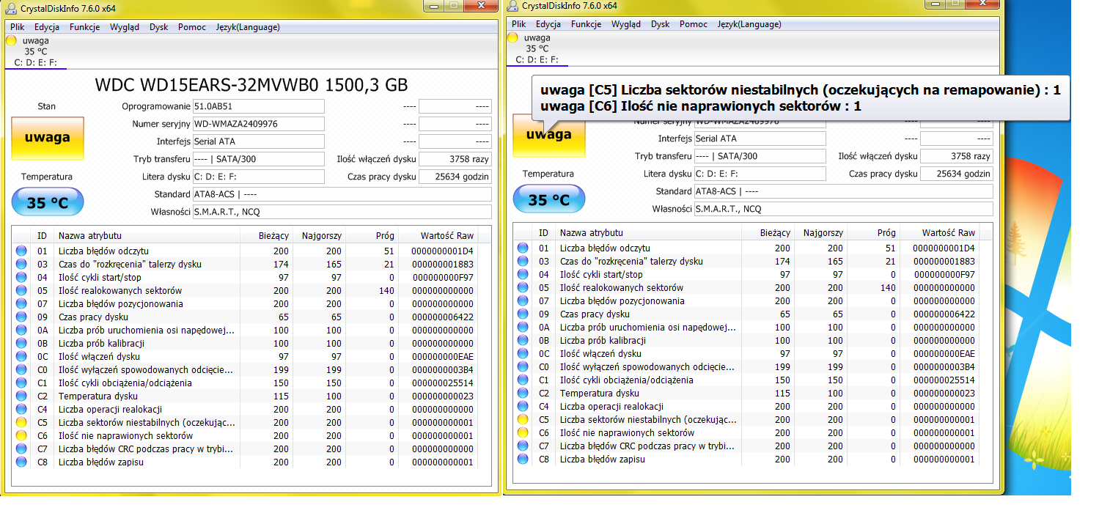Open Wygląd menu in right window

coord(625,24)
